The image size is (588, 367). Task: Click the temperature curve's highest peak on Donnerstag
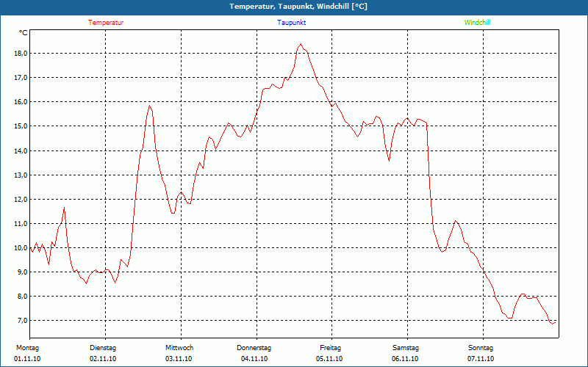click(301, 44)
